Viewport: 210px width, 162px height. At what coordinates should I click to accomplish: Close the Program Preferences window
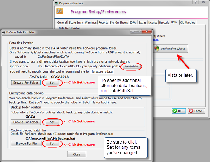204,2
